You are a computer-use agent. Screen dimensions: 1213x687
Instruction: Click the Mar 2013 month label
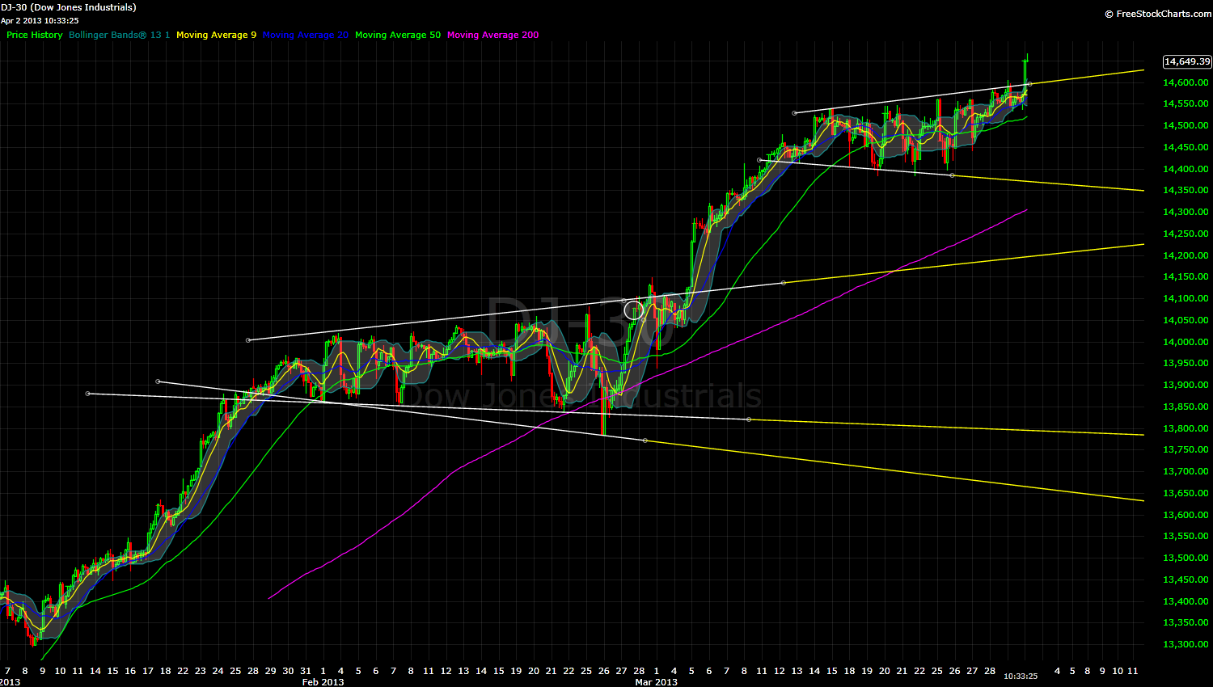[656, 682]
